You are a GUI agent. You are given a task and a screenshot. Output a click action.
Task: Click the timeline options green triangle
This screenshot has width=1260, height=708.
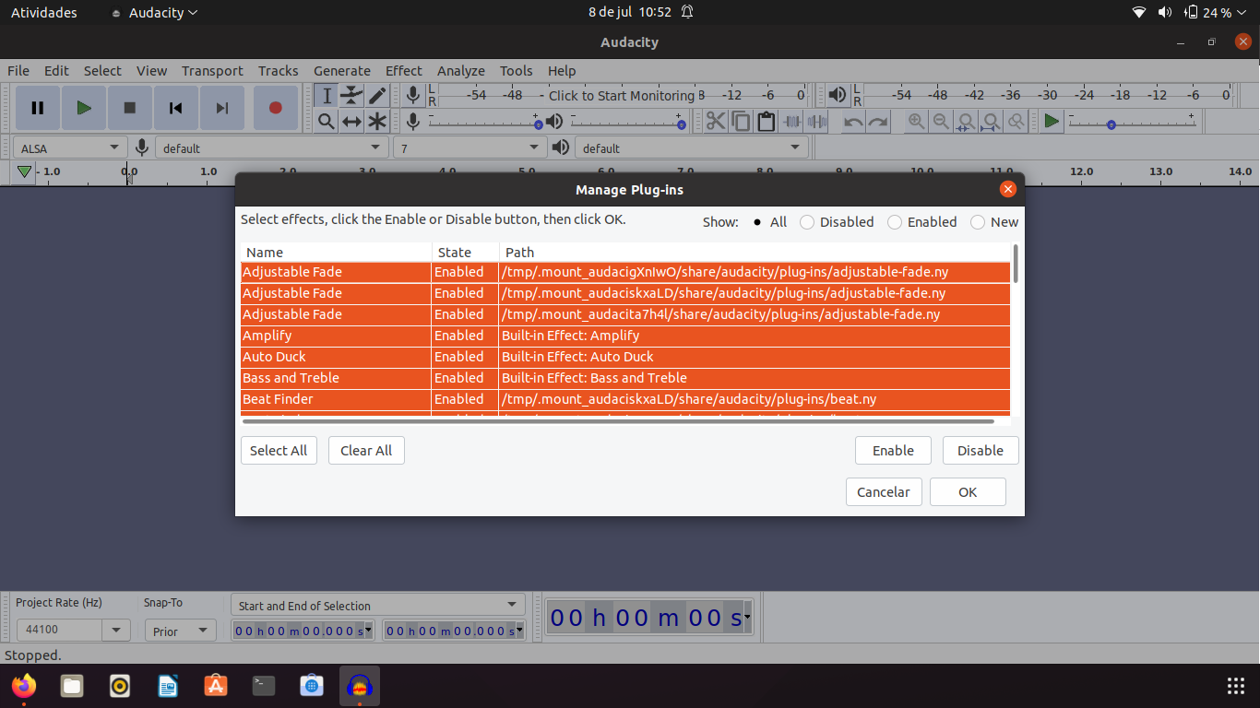[x=24, y=171]
